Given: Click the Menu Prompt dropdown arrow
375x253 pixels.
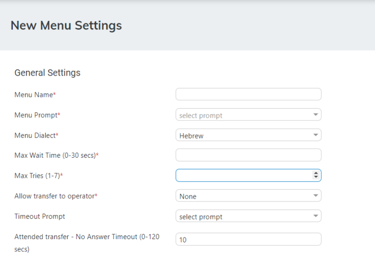Looking at the screenshot, I should 315,115.
